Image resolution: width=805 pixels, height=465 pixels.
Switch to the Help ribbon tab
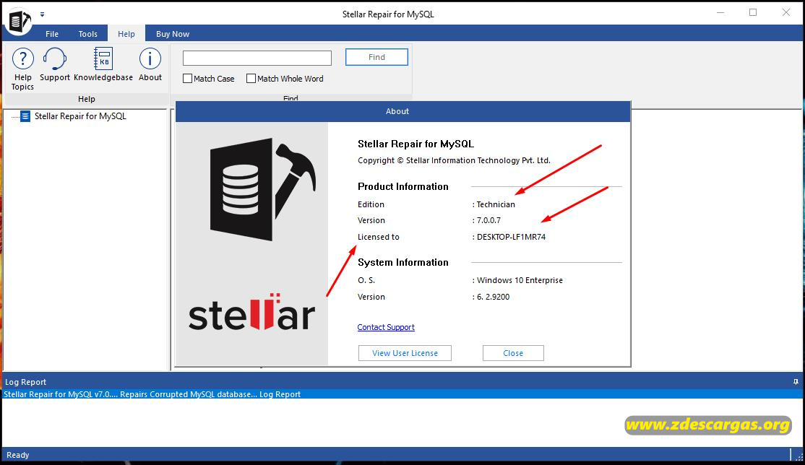click(x=126, y=34)
